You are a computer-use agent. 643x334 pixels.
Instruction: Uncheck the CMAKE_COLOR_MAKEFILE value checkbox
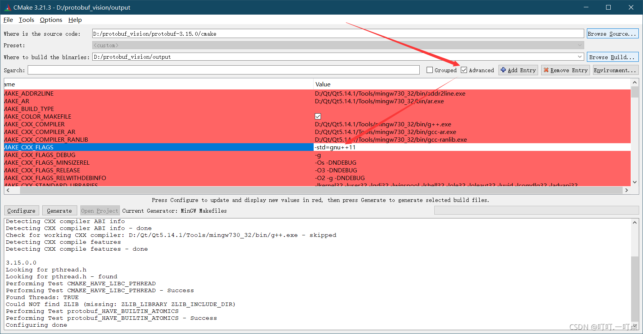coord(318,116)
